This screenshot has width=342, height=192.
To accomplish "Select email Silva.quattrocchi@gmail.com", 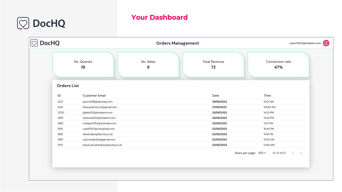I will coord(100,107).
